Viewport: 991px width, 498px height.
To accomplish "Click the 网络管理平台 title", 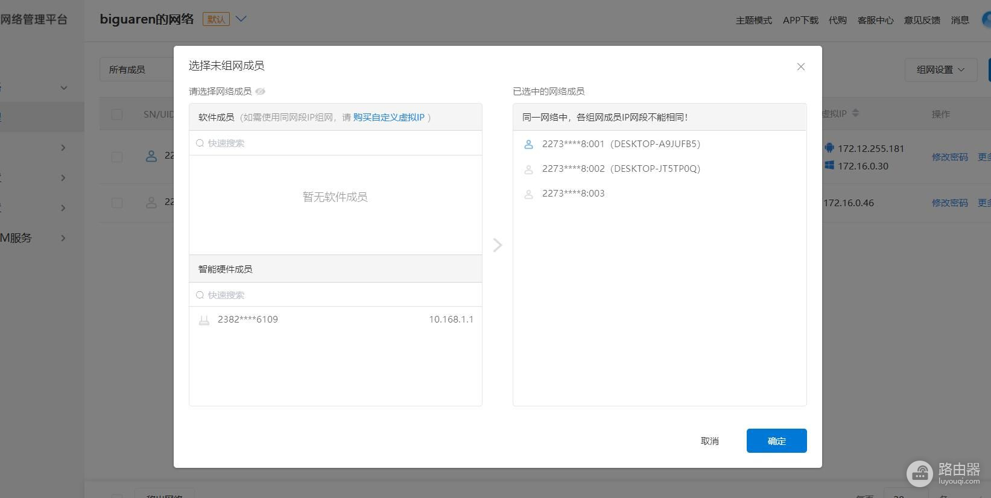I will (34, 19).
